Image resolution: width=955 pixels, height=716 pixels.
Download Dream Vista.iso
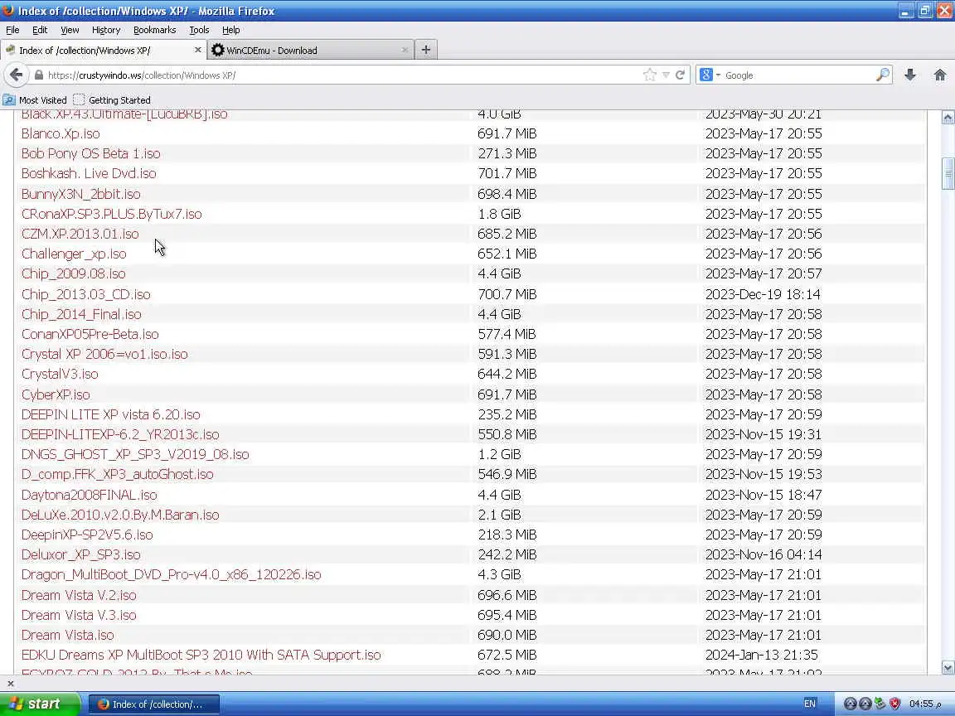[x=68, y=635]
